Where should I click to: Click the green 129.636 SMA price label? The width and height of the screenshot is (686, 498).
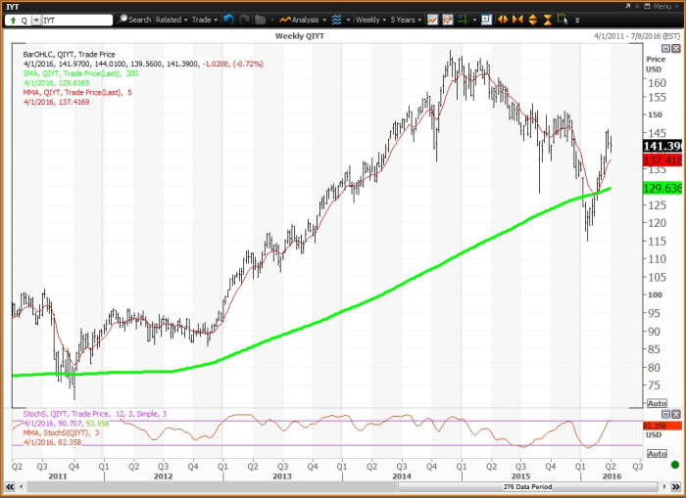(662, 188)
